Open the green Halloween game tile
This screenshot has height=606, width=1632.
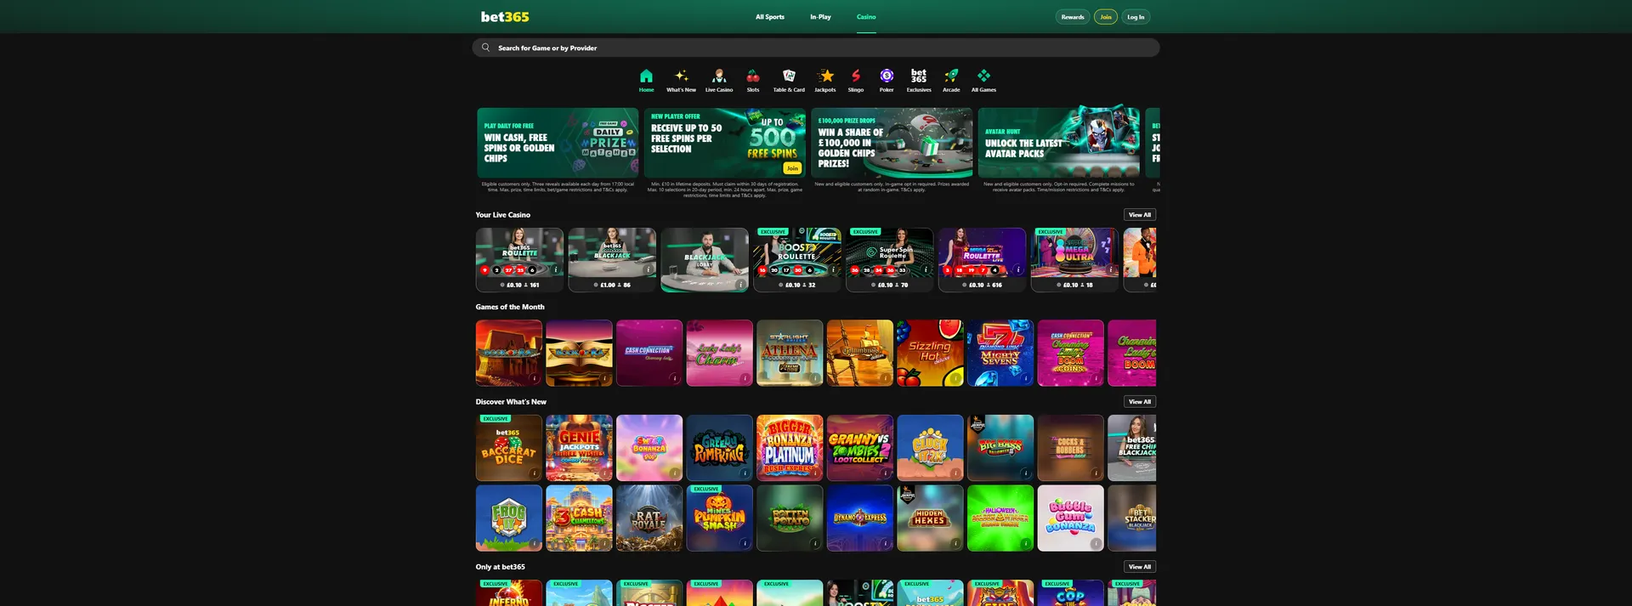(1000, 518)
